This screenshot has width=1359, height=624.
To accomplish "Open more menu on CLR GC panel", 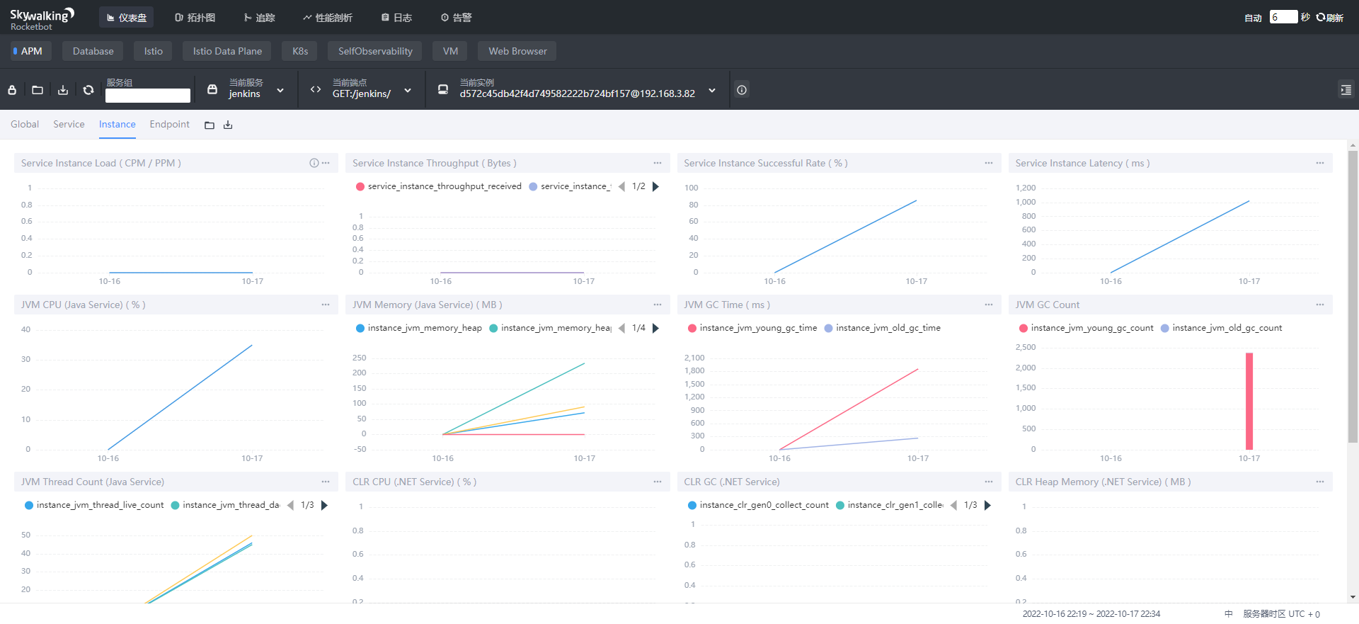I will (989, 482).
